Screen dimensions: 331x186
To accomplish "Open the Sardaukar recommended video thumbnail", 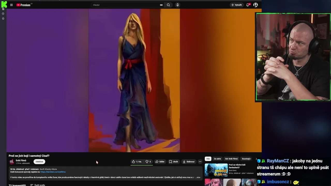I will (x=216, y=170).
